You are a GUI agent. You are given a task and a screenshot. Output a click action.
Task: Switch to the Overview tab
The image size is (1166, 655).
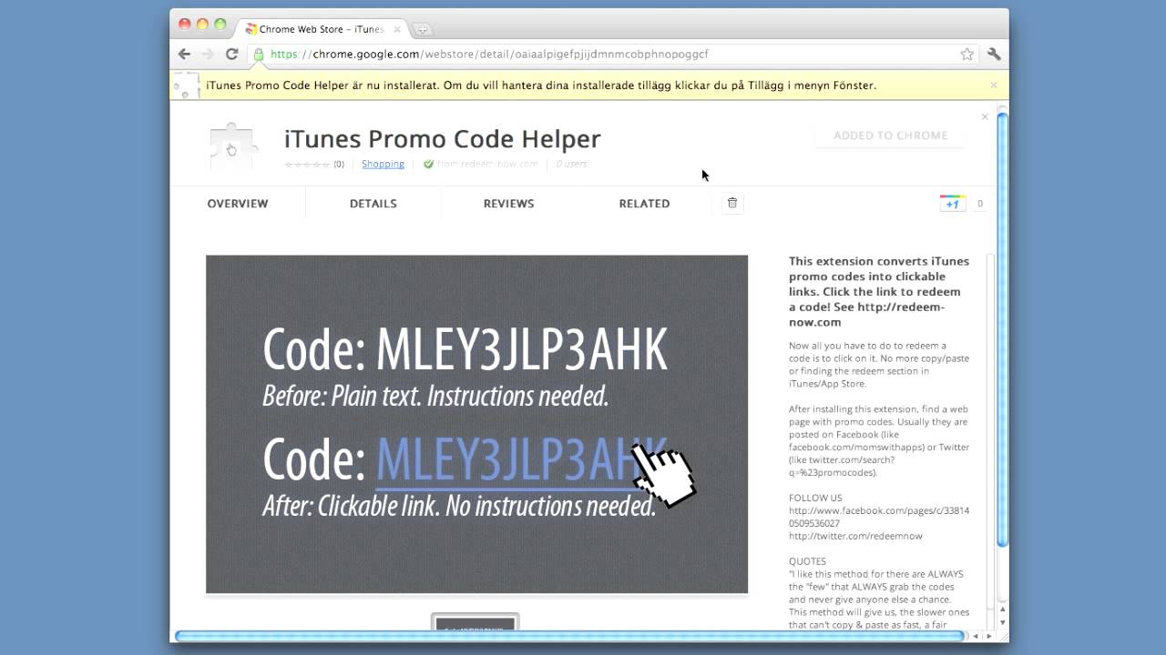click(x=238, y=204)
